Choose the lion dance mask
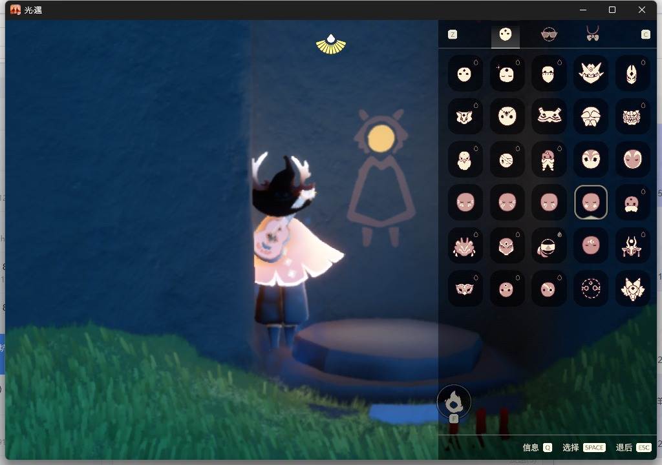 (632, 116)
